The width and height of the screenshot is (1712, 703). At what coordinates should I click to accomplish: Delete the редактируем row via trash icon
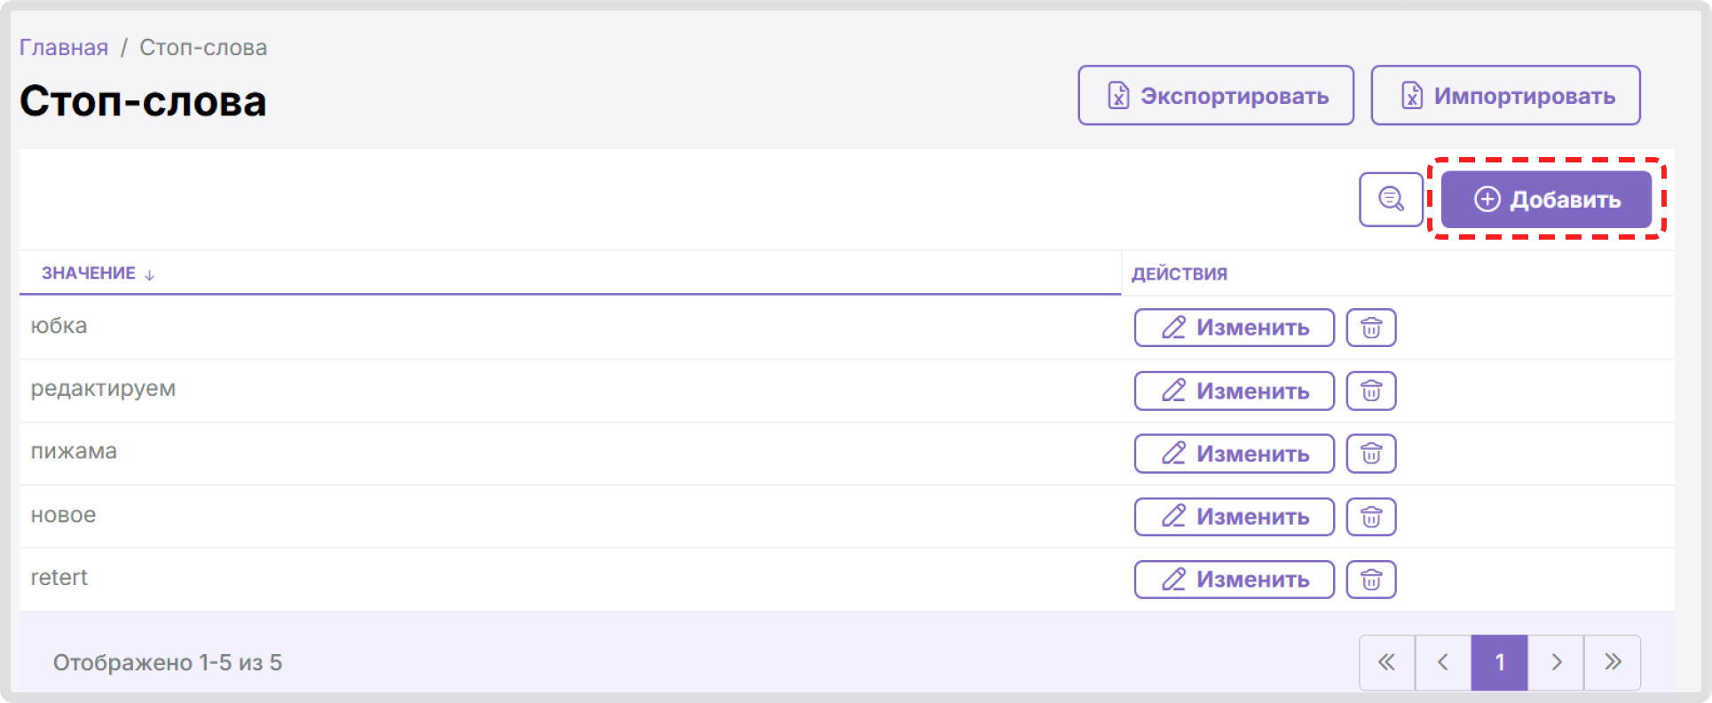pos(1371,391)
